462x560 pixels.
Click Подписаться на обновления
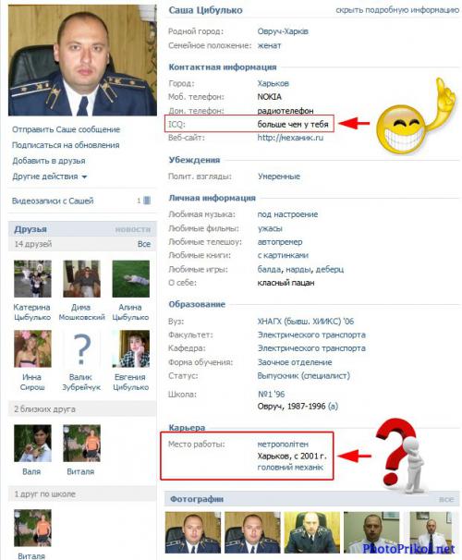pos(66,145)
